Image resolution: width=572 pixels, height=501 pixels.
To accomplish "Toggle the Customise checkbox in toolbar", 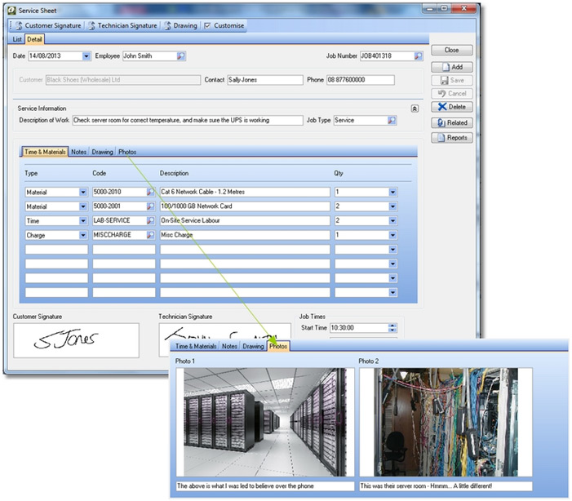I will coord(207,25).
